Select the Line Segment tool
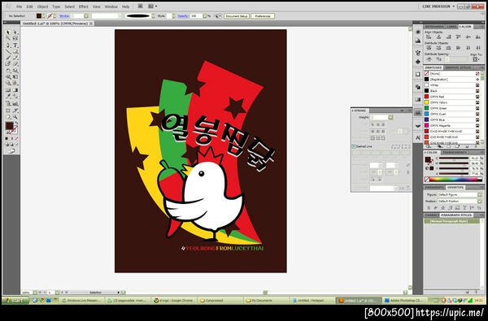The image size is (488, 321). [x=8, y=52]
